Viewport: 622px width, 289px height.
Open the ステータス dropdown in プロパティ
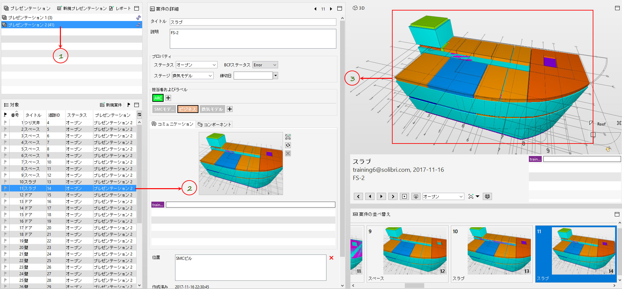click(x=196, y=65)
